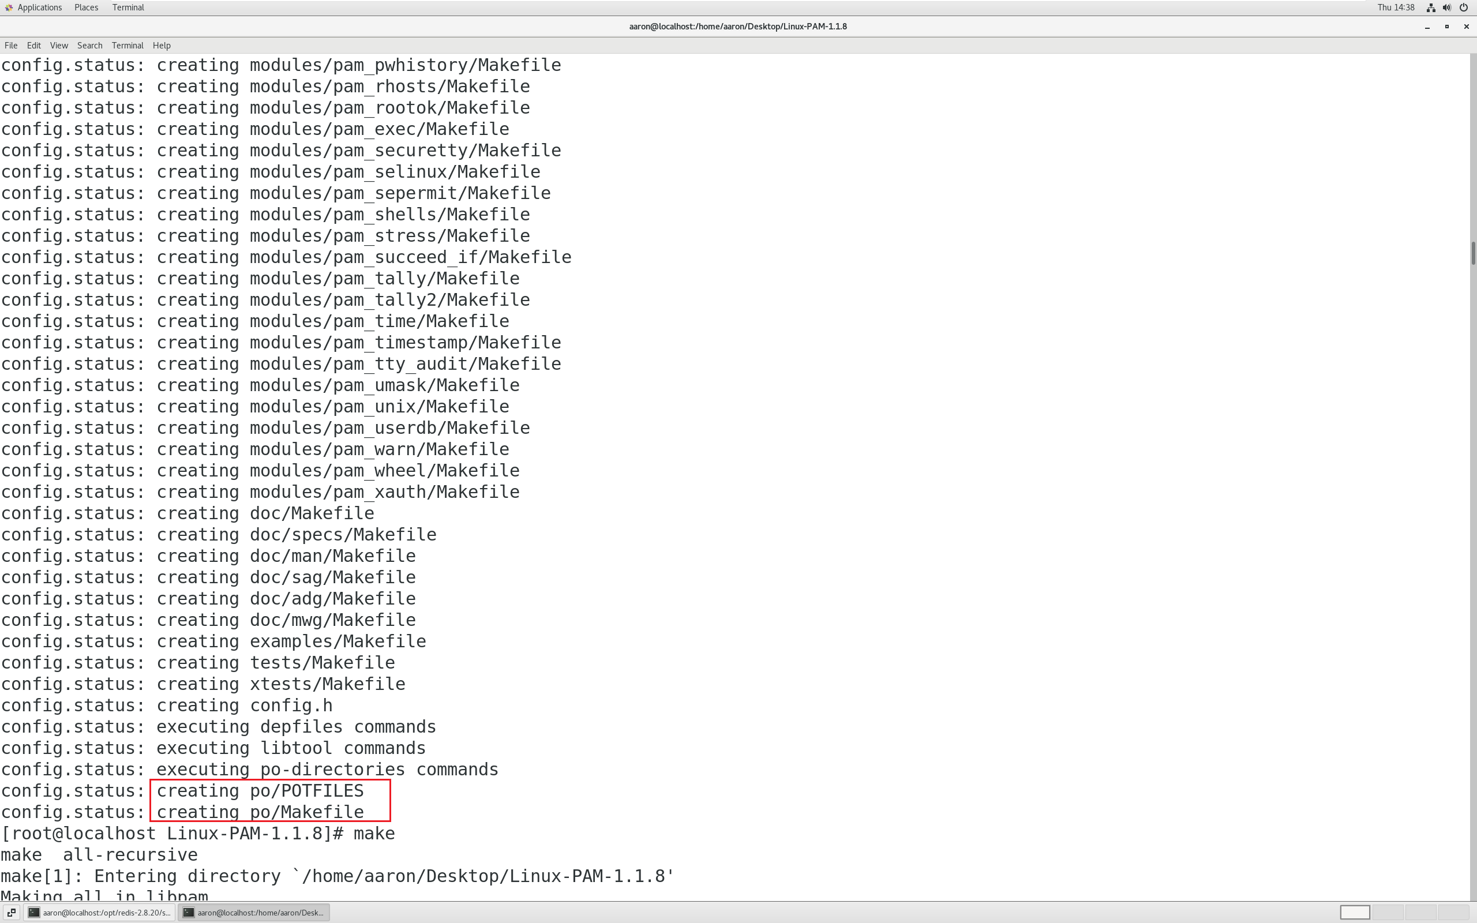1477x923 pixels.
Task: Open the Terminal menu in menubar
Action: click(x=127, y=46)
